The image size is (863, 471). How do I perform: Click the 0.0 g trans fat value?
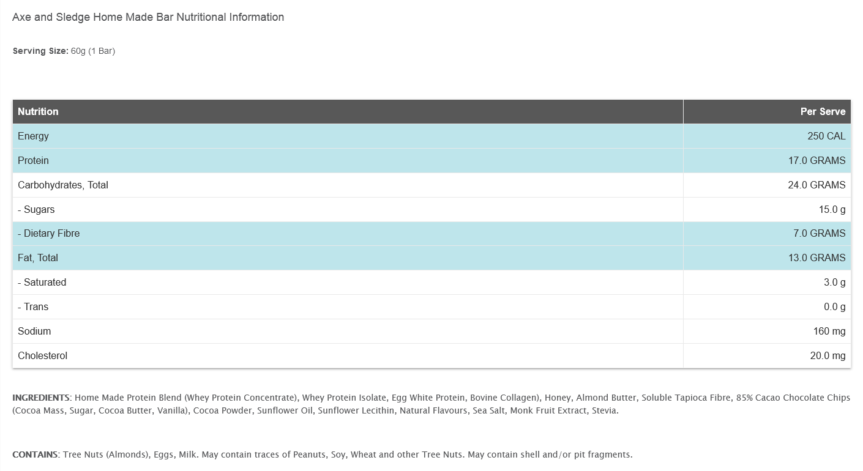pyautogui.click(x=834, y=306)
